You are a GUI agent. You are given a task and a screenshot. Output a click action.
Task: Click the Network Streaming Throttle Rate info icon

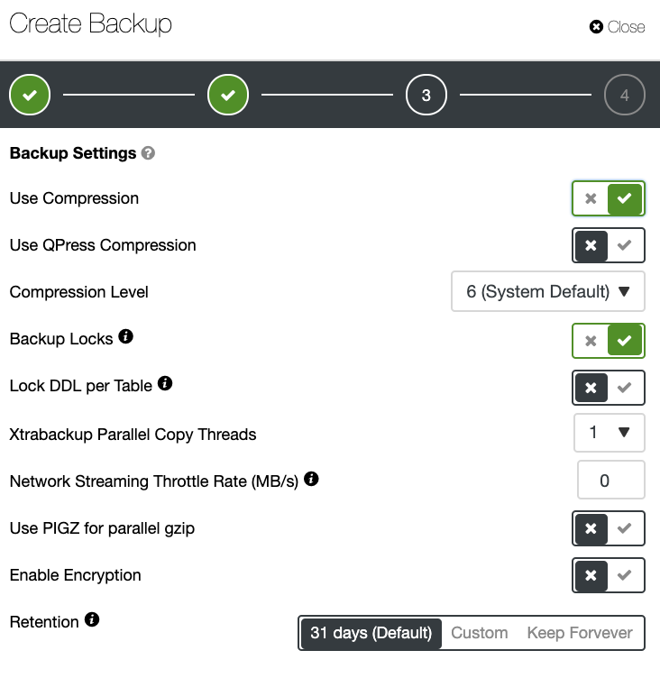(311, 478)
